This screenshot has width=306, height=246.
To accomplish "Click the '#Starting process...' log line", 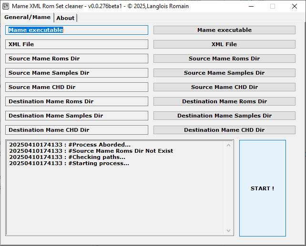I will [x=69, y=163].
